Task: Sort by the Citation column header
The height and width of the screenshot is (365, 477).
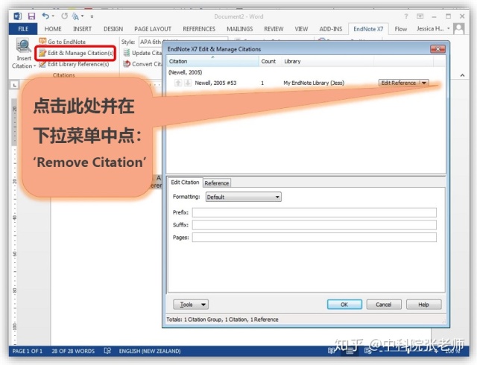Action: tap(212, 61)
